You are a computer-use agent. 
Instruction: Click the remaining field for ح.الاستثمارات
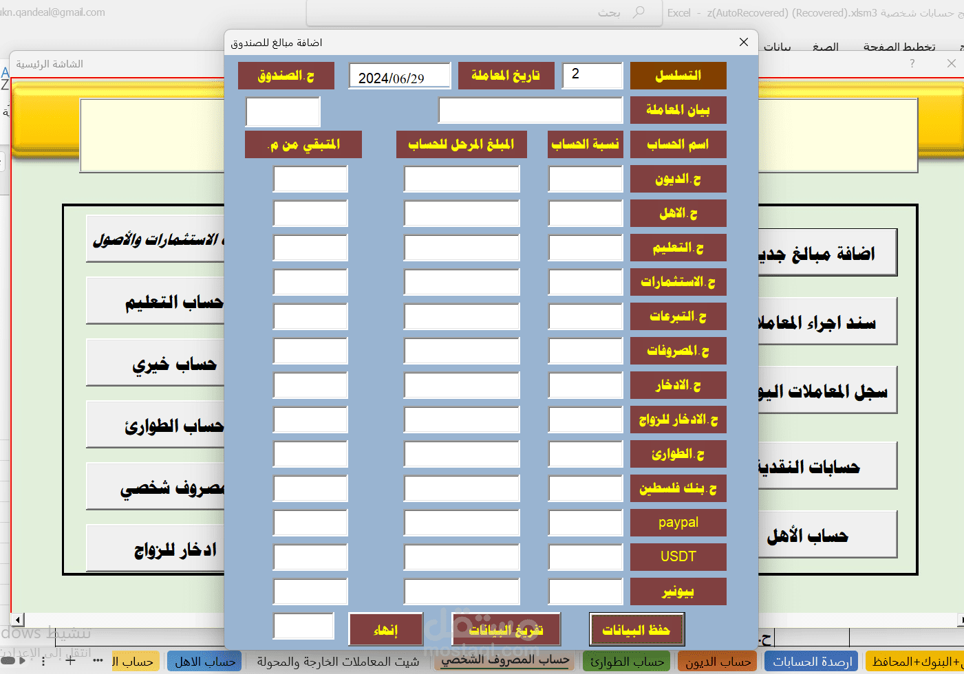[310, 282]
